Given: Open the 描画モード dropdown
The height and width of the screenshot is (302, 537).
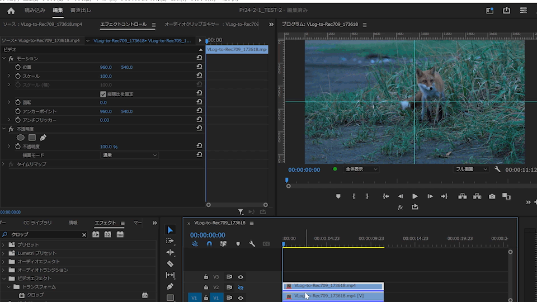Looking at the screenshot, I should point(129,155).
